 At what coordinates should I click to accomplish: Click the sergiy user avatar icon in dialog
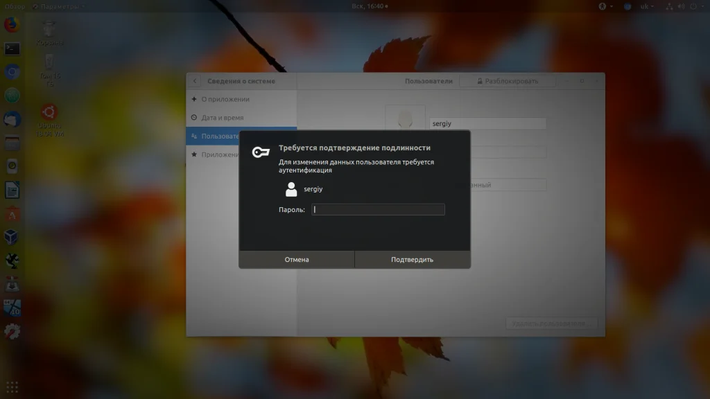click(x=291, y=189)
